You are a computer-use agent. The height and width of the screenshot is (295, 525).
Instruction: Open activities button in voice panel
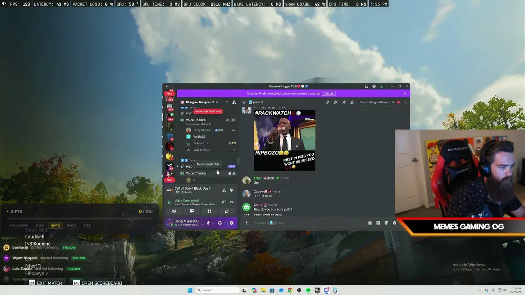[209, 211]
